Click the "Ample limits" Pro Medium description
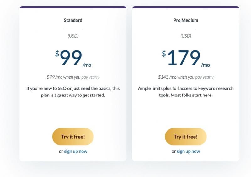This screenshot has height=177, width=251. coord(186,92)
